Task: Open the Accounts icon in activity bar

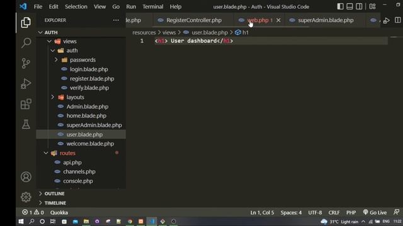Action: [26, 177]
